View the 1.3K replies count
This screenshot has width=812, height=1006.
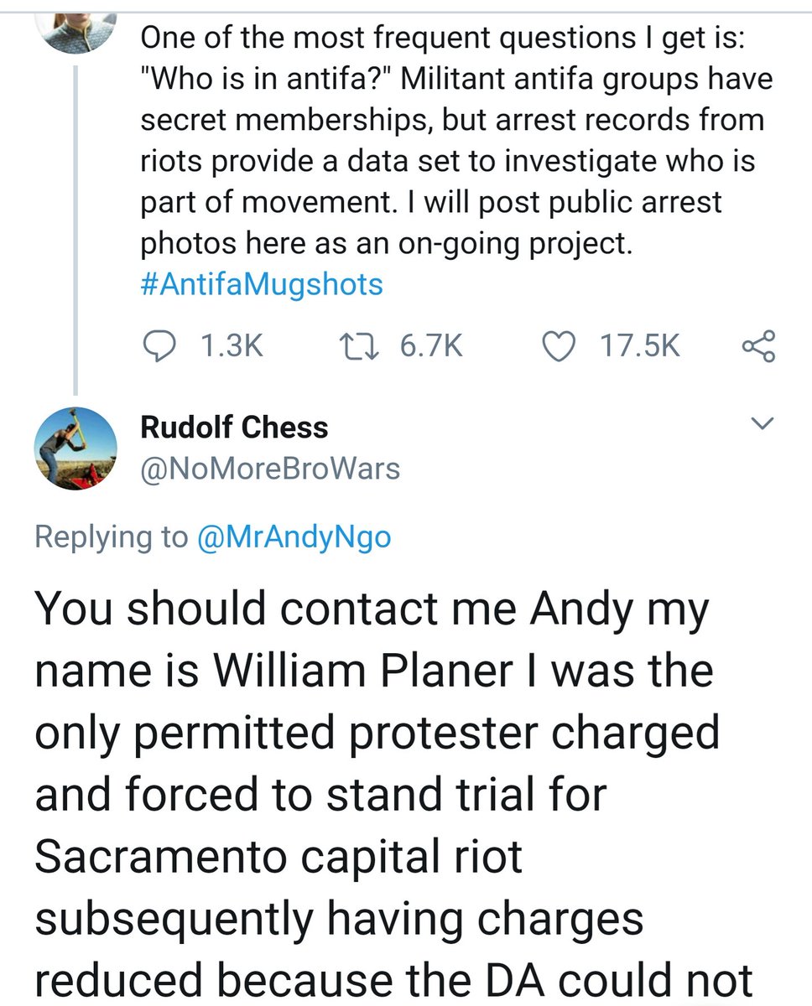tap(233, 345)
